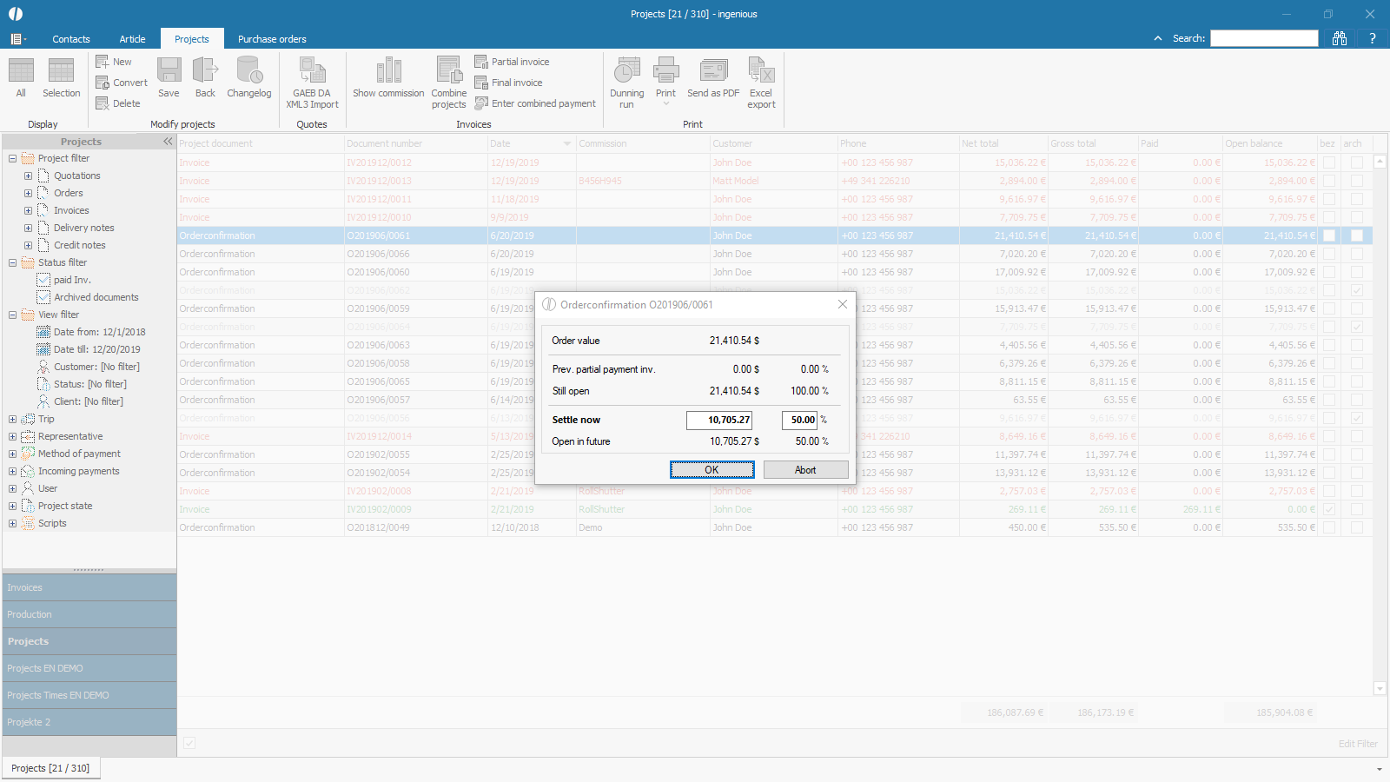
Task: Check the bez checkbox for row O201906/0061
Action: 1328,235
